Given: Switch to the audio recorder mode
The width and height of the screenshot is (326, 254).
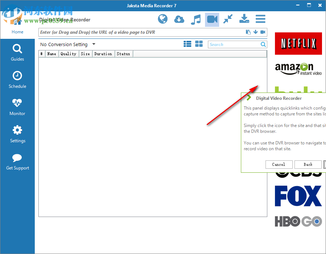Looking at the screenshot, I should pos(196,19).
